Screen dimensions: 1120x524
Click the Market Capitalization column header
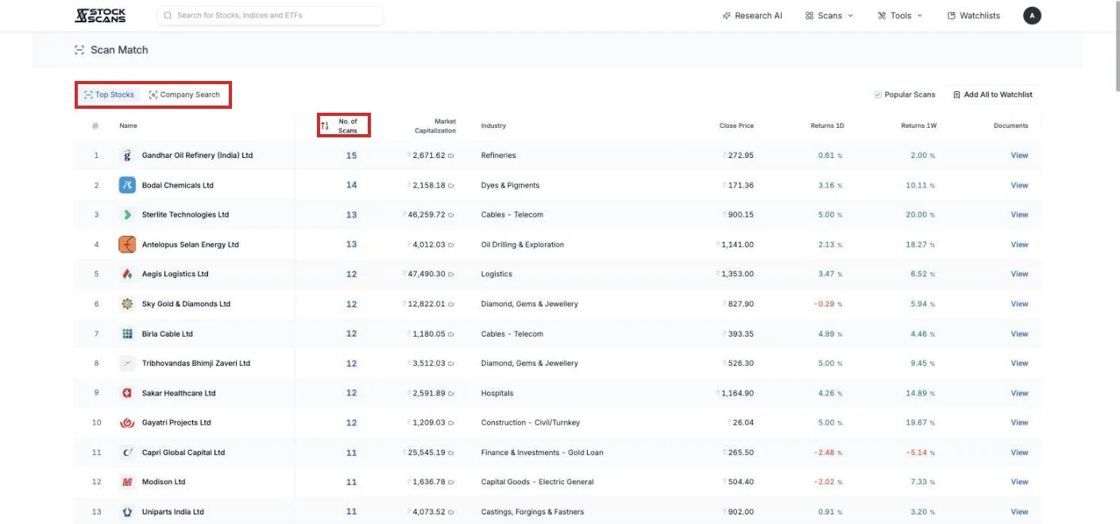click(435, 125)
